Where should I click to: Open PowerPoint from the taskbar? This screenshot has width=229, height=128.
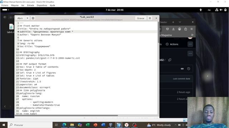(96, 125)
